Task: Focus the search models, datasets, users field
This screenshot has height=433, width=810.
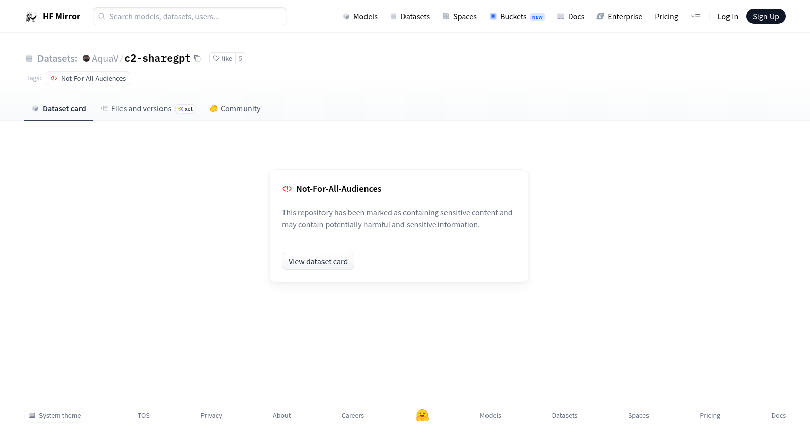Action: point(190,16)
